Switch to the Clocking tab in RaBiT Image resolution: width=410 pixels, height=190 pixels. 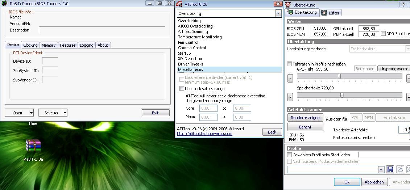pyautogui.click(x=30, y=45)
